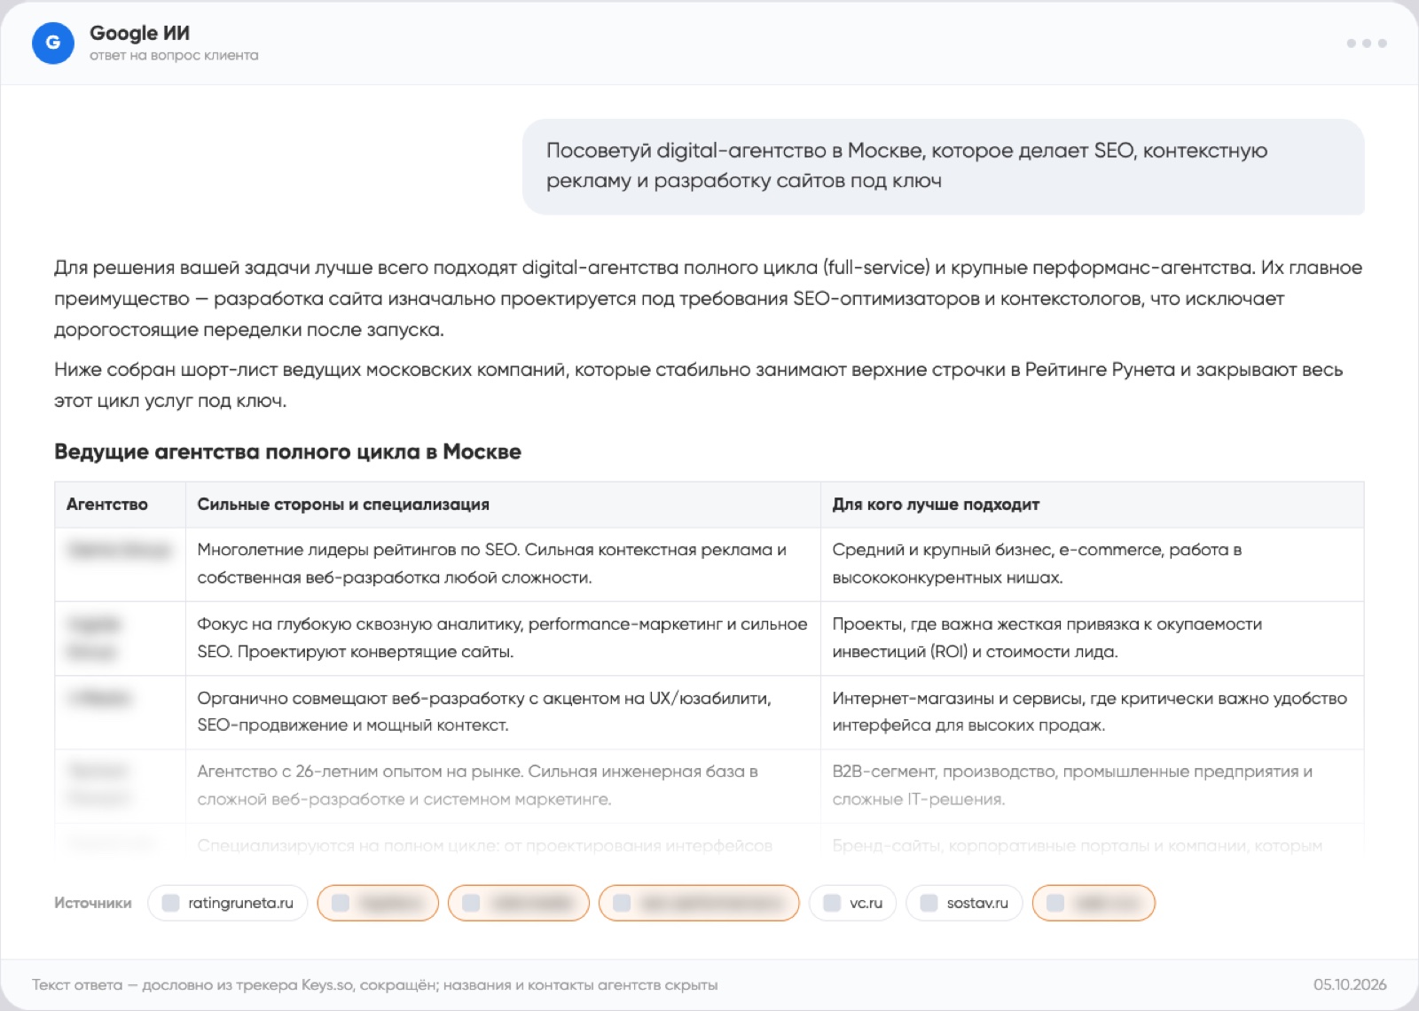
Task: Click footer note about трекера Keys.so
Action: (374, 984)
